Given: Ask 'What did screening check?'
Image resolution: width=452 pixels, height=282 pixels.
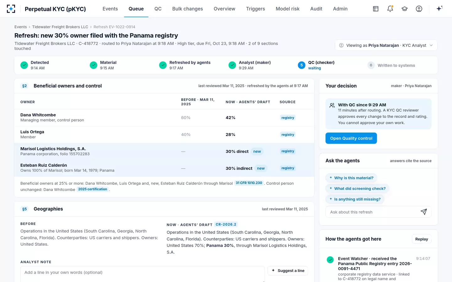Looking at the screenshot, I should 357,189.
